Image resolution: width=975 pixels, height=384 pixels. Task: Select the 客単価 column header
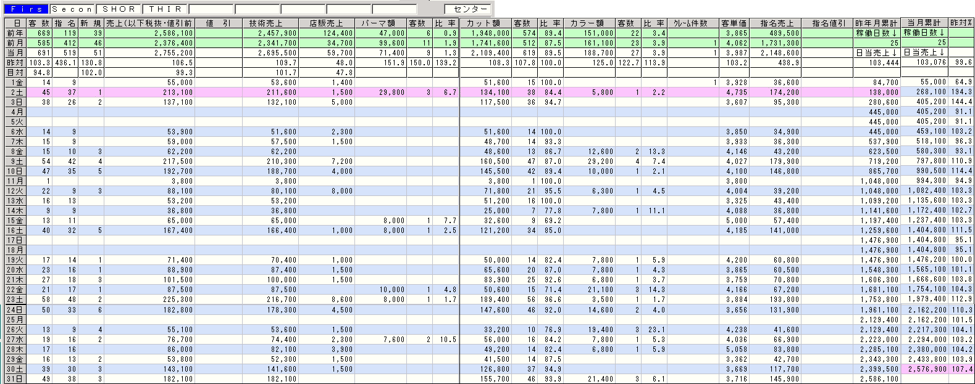click(x=734, y=23)
